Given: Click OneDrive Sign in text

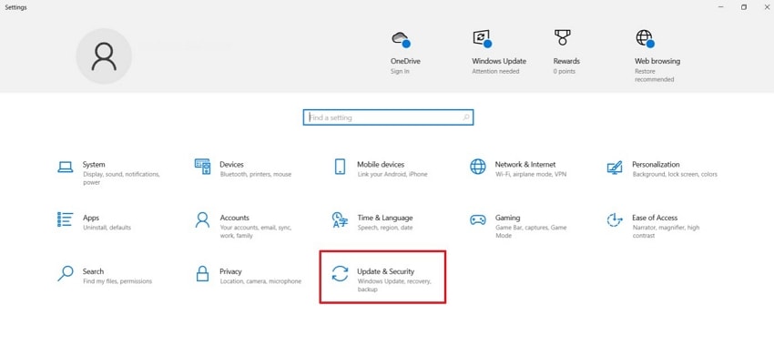Looking at the screenshot, I should [400, 72].
